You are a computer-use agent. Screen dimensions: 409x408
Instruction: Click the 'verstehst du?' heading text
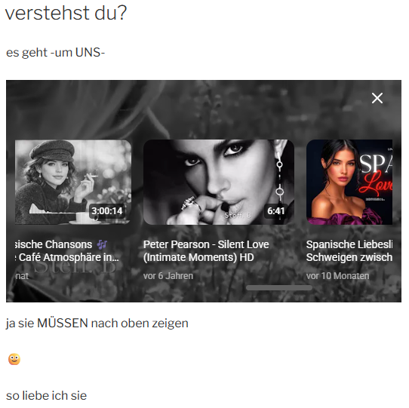66,13
